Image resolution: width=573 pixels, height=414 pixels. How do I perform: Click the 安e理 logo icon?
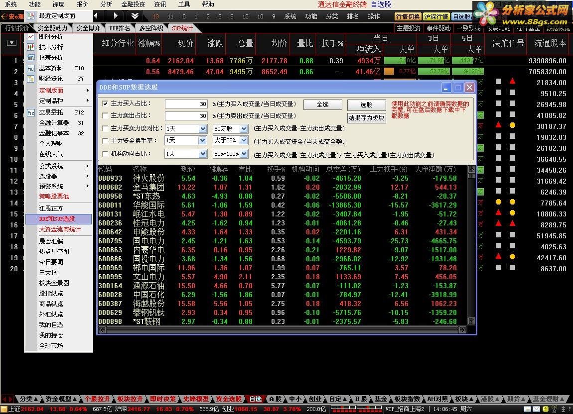pyautogui.click(x=12, y=16)
